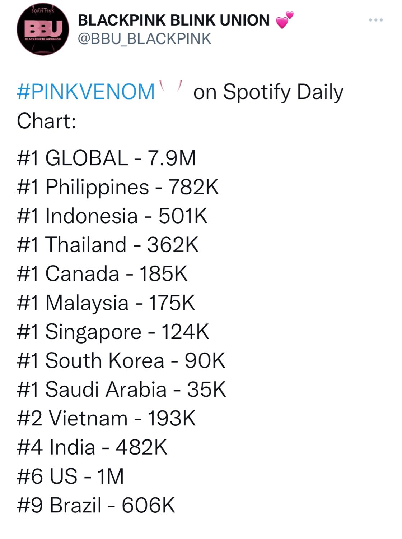The width and height of the screenshot is (402, 539).
Task: Click the '#1 Canada - 185K' line
Action: (102, 274)
